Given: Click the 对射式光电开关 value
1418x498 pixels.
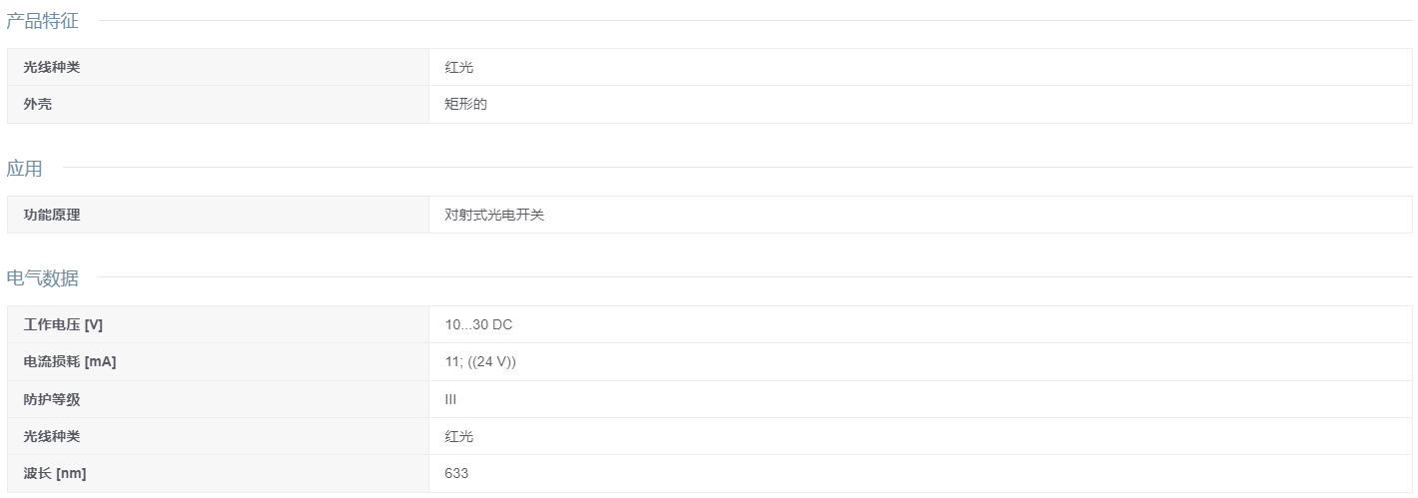Looking at the screenshot, I should (494, 215).
